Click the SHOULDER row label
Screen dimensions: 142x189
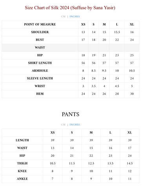40,32
